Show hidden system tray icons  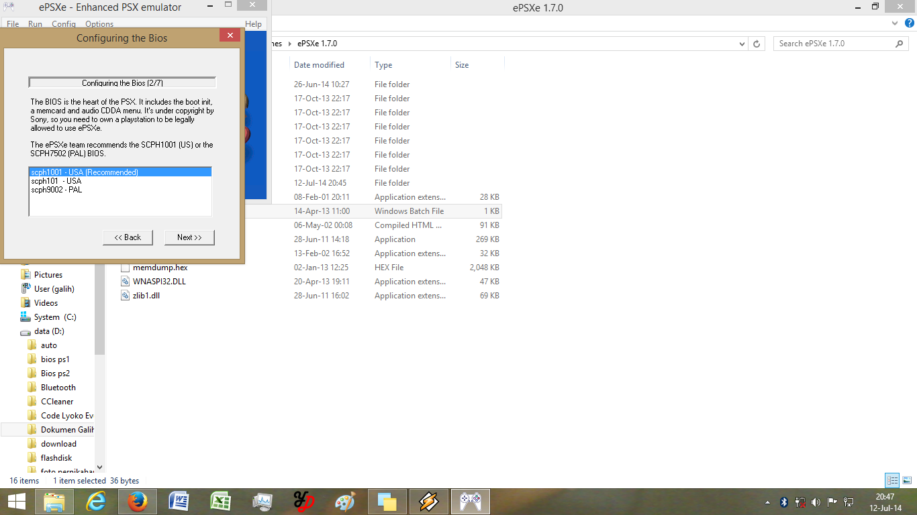pyautogui.click(x=767, y=502)
